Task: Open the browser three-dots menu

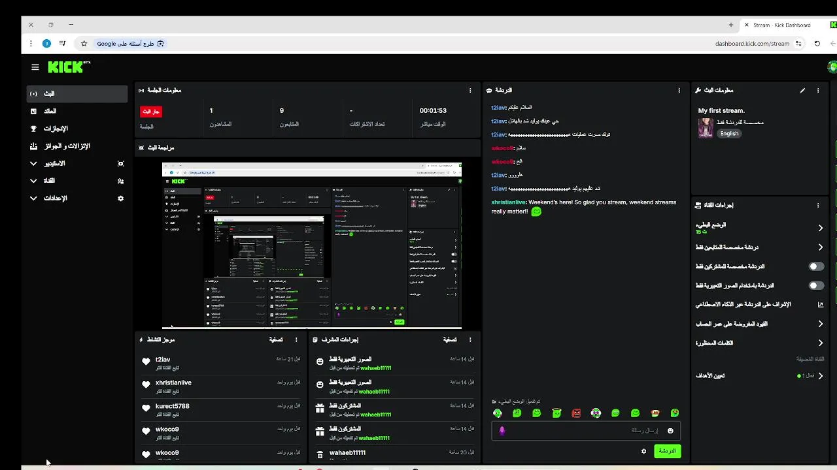Action: click(31, 44)
